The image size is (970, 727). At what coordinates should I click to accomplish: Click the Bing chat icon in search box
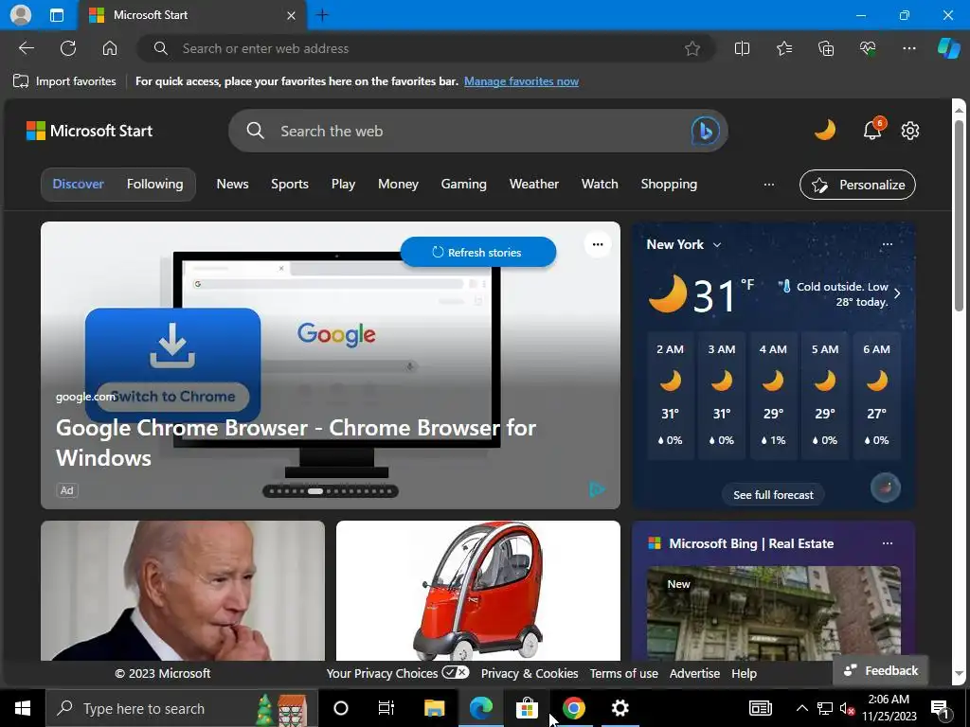click(705, 131)
